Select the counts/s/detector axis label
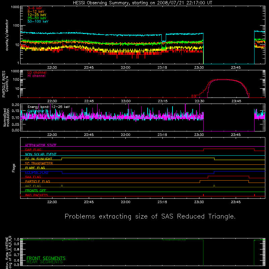The height and width of the screenshot is (269, 269). coord(7,35)
